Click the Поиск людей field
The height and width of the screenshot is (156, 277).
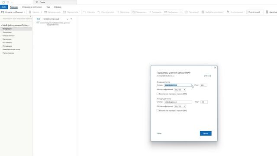click(255, 12)
